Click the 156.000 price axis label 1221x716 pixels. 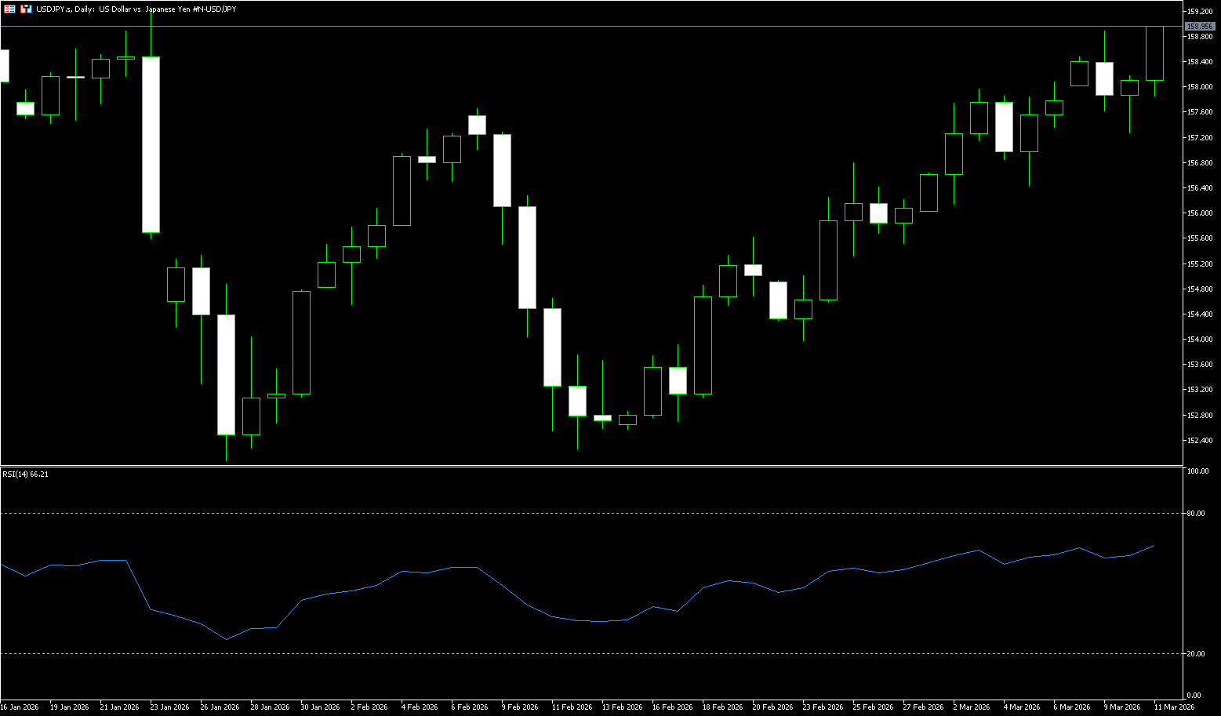point(1199,213)
